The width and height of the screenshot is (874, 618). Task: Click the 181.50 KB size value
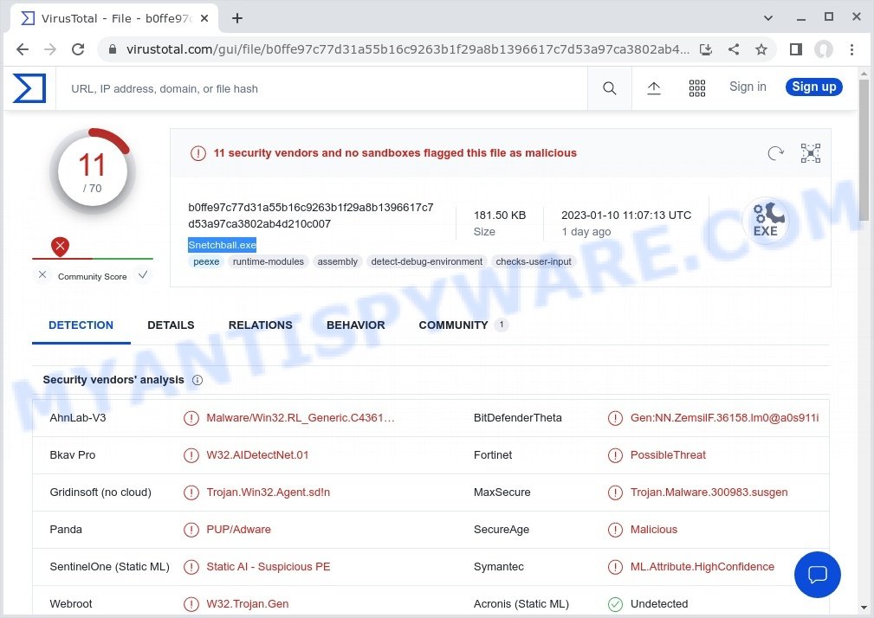tap(500, 216)
